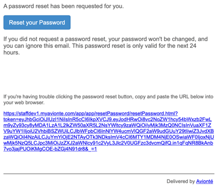The height and width of the screenshot is (189, 222).
Task: Open the staffdev1.myavionte.com reset link
Action: pos(91,113)
